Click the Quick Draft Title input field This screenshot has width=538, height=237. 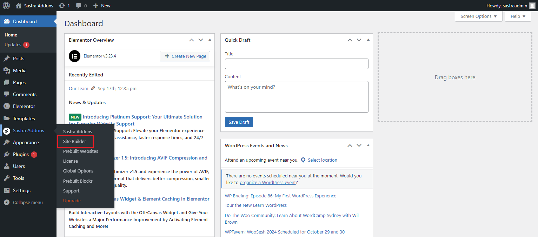[296, 64]
